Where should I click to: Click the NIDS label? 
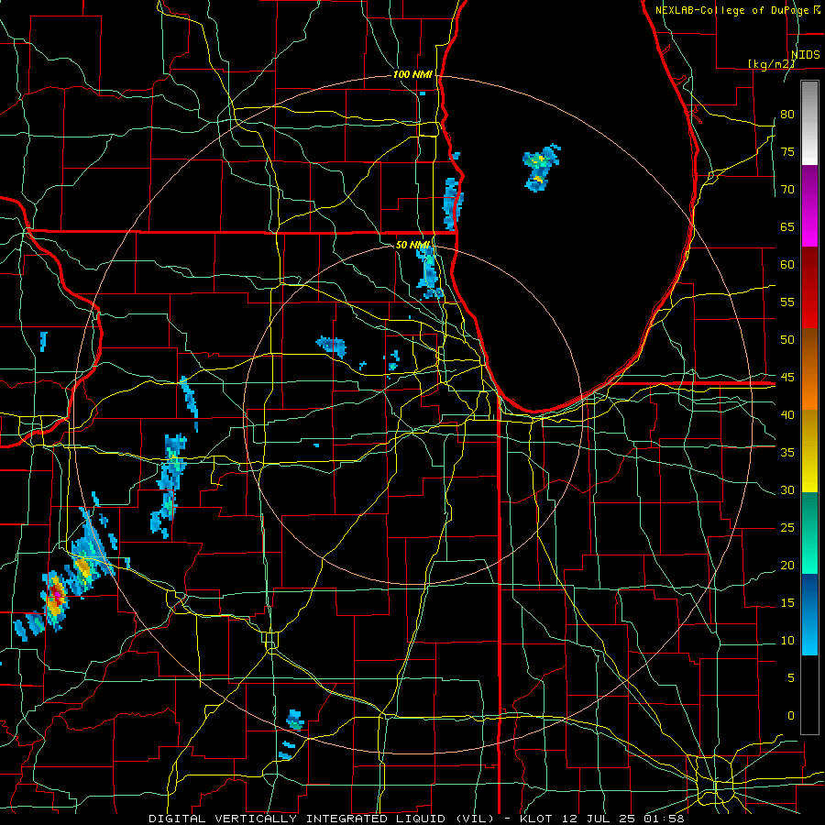(x=805, y=55)
